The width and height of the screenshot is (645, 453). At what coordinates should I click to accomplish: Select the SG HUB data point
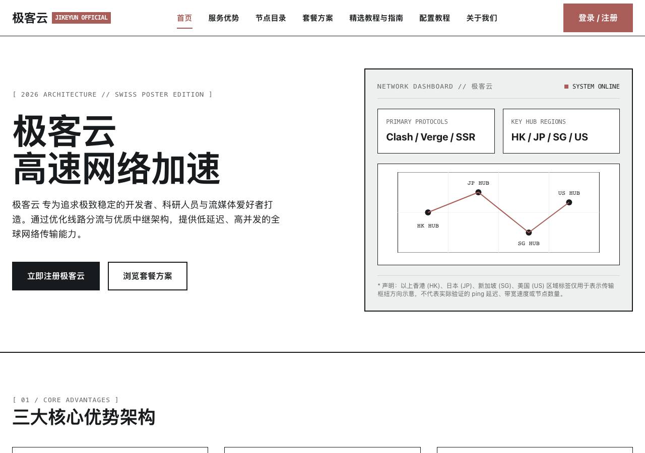tap(529, 233)
